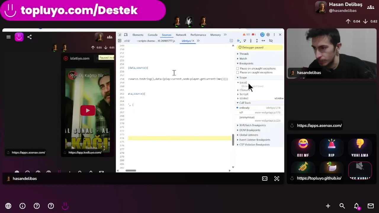Viewport: 379px width, 213px height.
Task: Collapse the Scope section
Action: click(243, 78)
